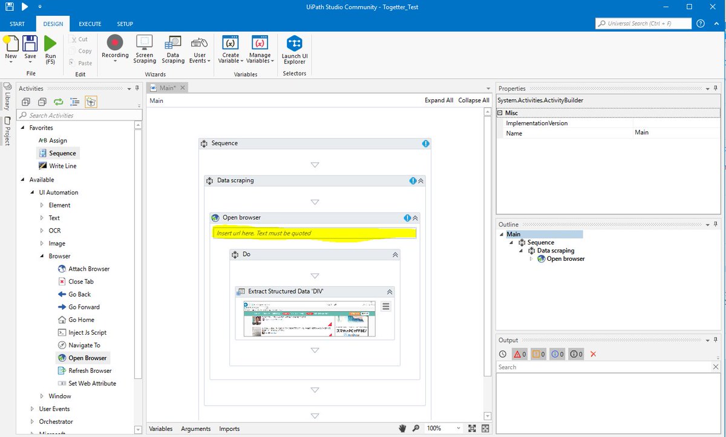Click the Universal Search box

[x=643, y=24]
